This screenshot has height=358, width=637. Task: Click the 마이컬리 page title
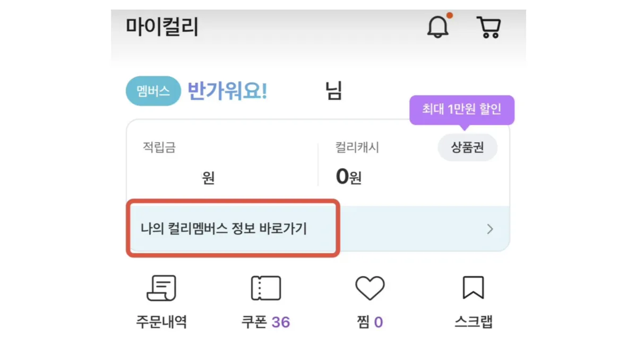tap(162, 26)
